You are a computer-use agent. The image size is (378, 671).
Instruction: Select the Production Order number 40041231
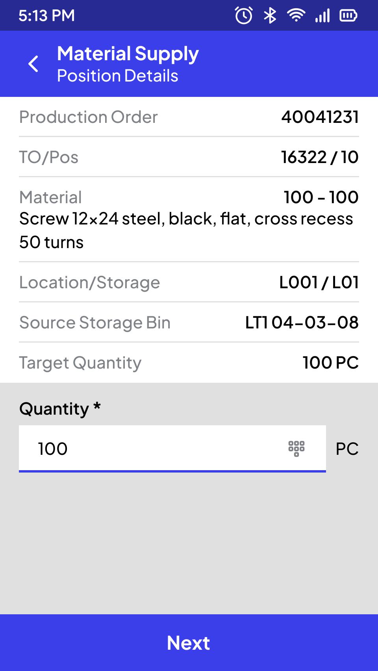pyautogui.click(x=320, y=117)
